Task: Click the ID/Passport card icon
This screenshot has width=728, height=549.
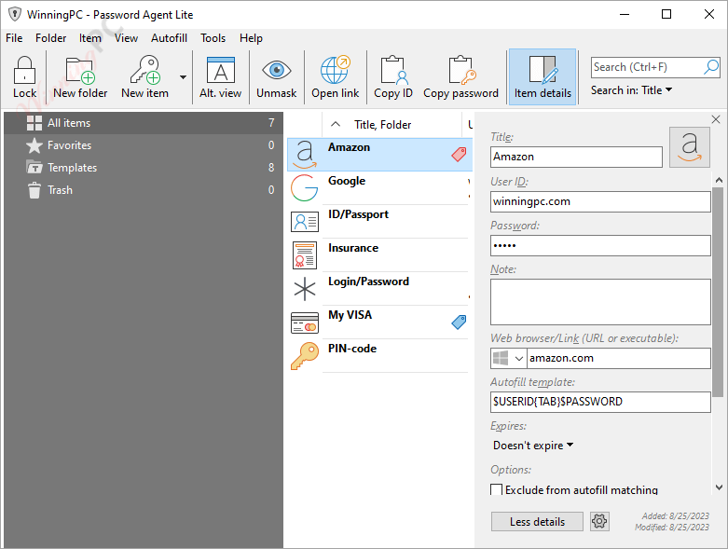Action: click(305, 221)
